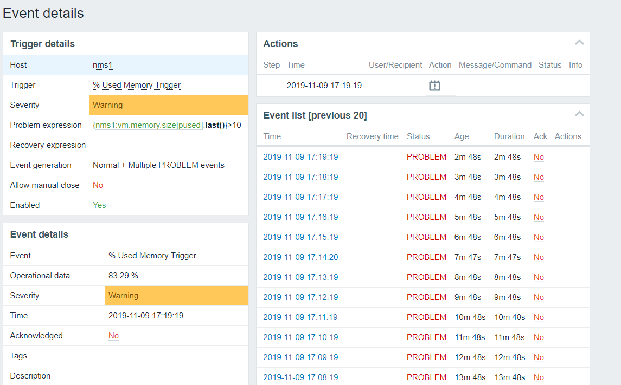Click Ack No for the 17:10:19 event
This screenshot has height=385, width=621.
[539, 337]
